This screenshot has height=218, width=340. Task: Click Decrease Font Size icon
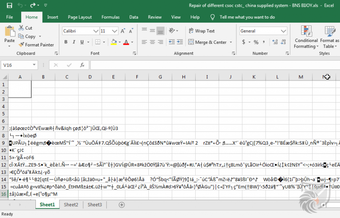click(x=131, y=31)
